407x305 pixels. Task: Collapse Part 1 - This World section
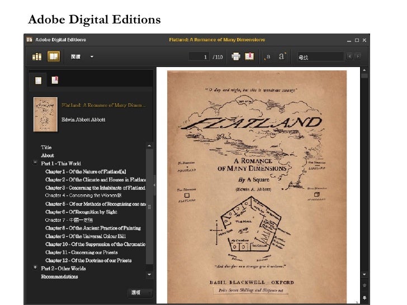[35, 163]
